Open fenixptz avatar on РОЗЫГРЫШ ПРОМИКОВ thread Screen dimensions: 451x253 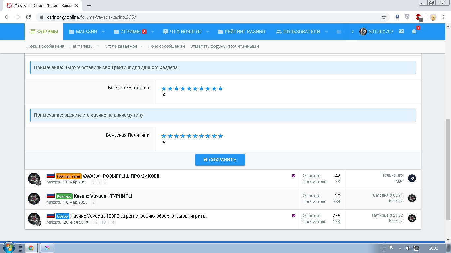34,178
